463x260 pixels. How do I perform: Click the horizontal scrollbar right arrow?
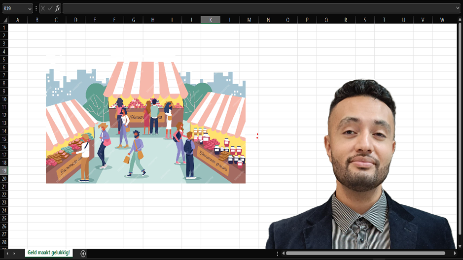(x=457, y=254)
